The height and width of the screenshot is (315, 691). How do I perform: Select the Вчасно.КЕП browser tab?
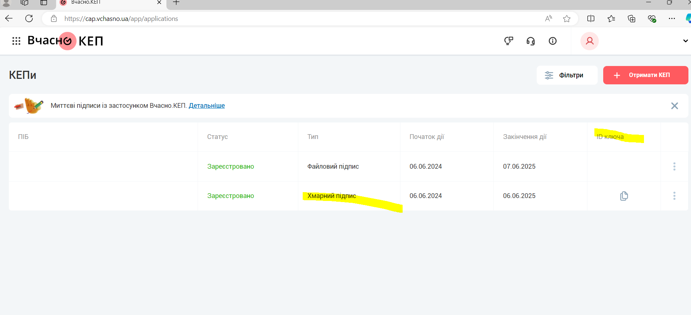(107, 3)
